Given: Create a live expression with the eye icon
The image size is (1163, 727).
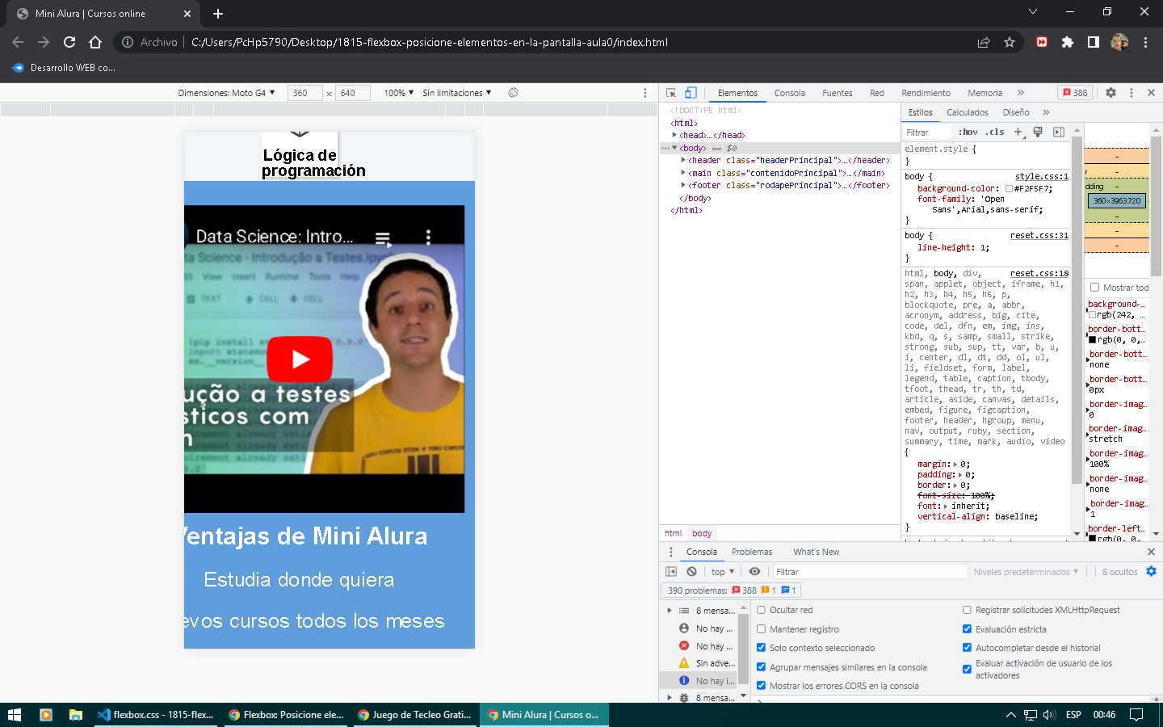Looking at the screenshot, I should (x=754, y=571).
